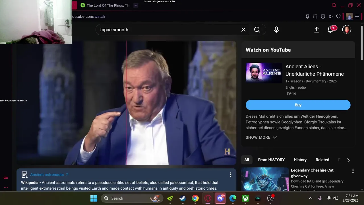This screenshot has height=205, width=364.
Task: Open Ancient Aliens thumbnail in Watch on YouTube
Action: click(264, 73)
